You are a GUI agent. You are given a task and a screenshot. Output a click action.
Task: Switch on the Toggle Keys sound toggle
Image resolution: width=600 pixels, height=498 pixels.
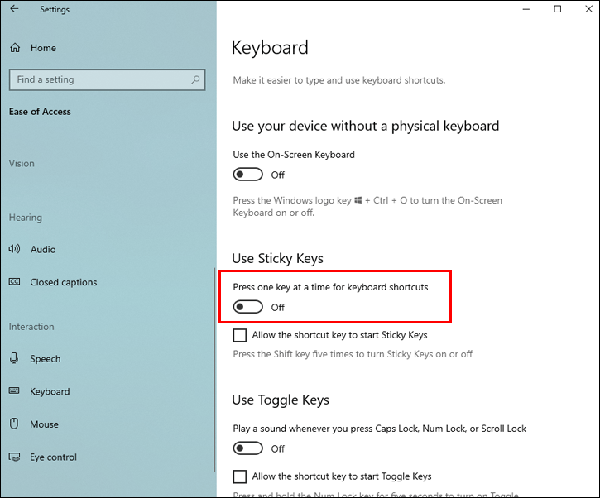[x=248, y=448]
